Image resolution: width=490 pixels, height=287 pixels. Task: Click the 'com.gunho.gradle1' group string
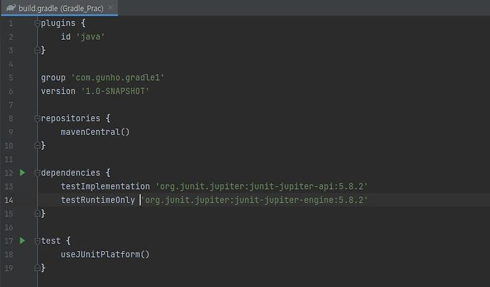point(118,78)
